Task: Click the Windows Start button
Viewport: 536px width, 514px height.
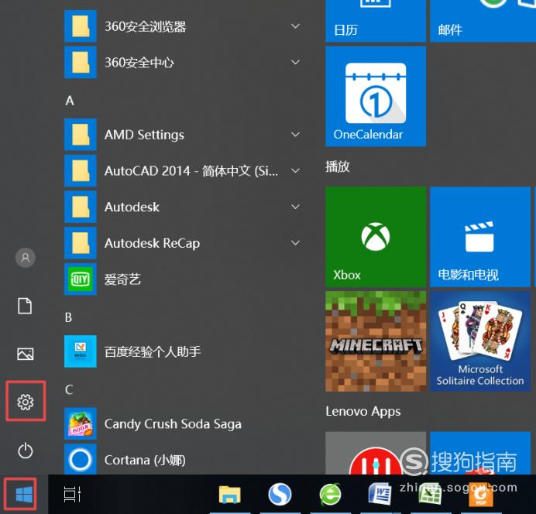Action: tap(24, 494)
